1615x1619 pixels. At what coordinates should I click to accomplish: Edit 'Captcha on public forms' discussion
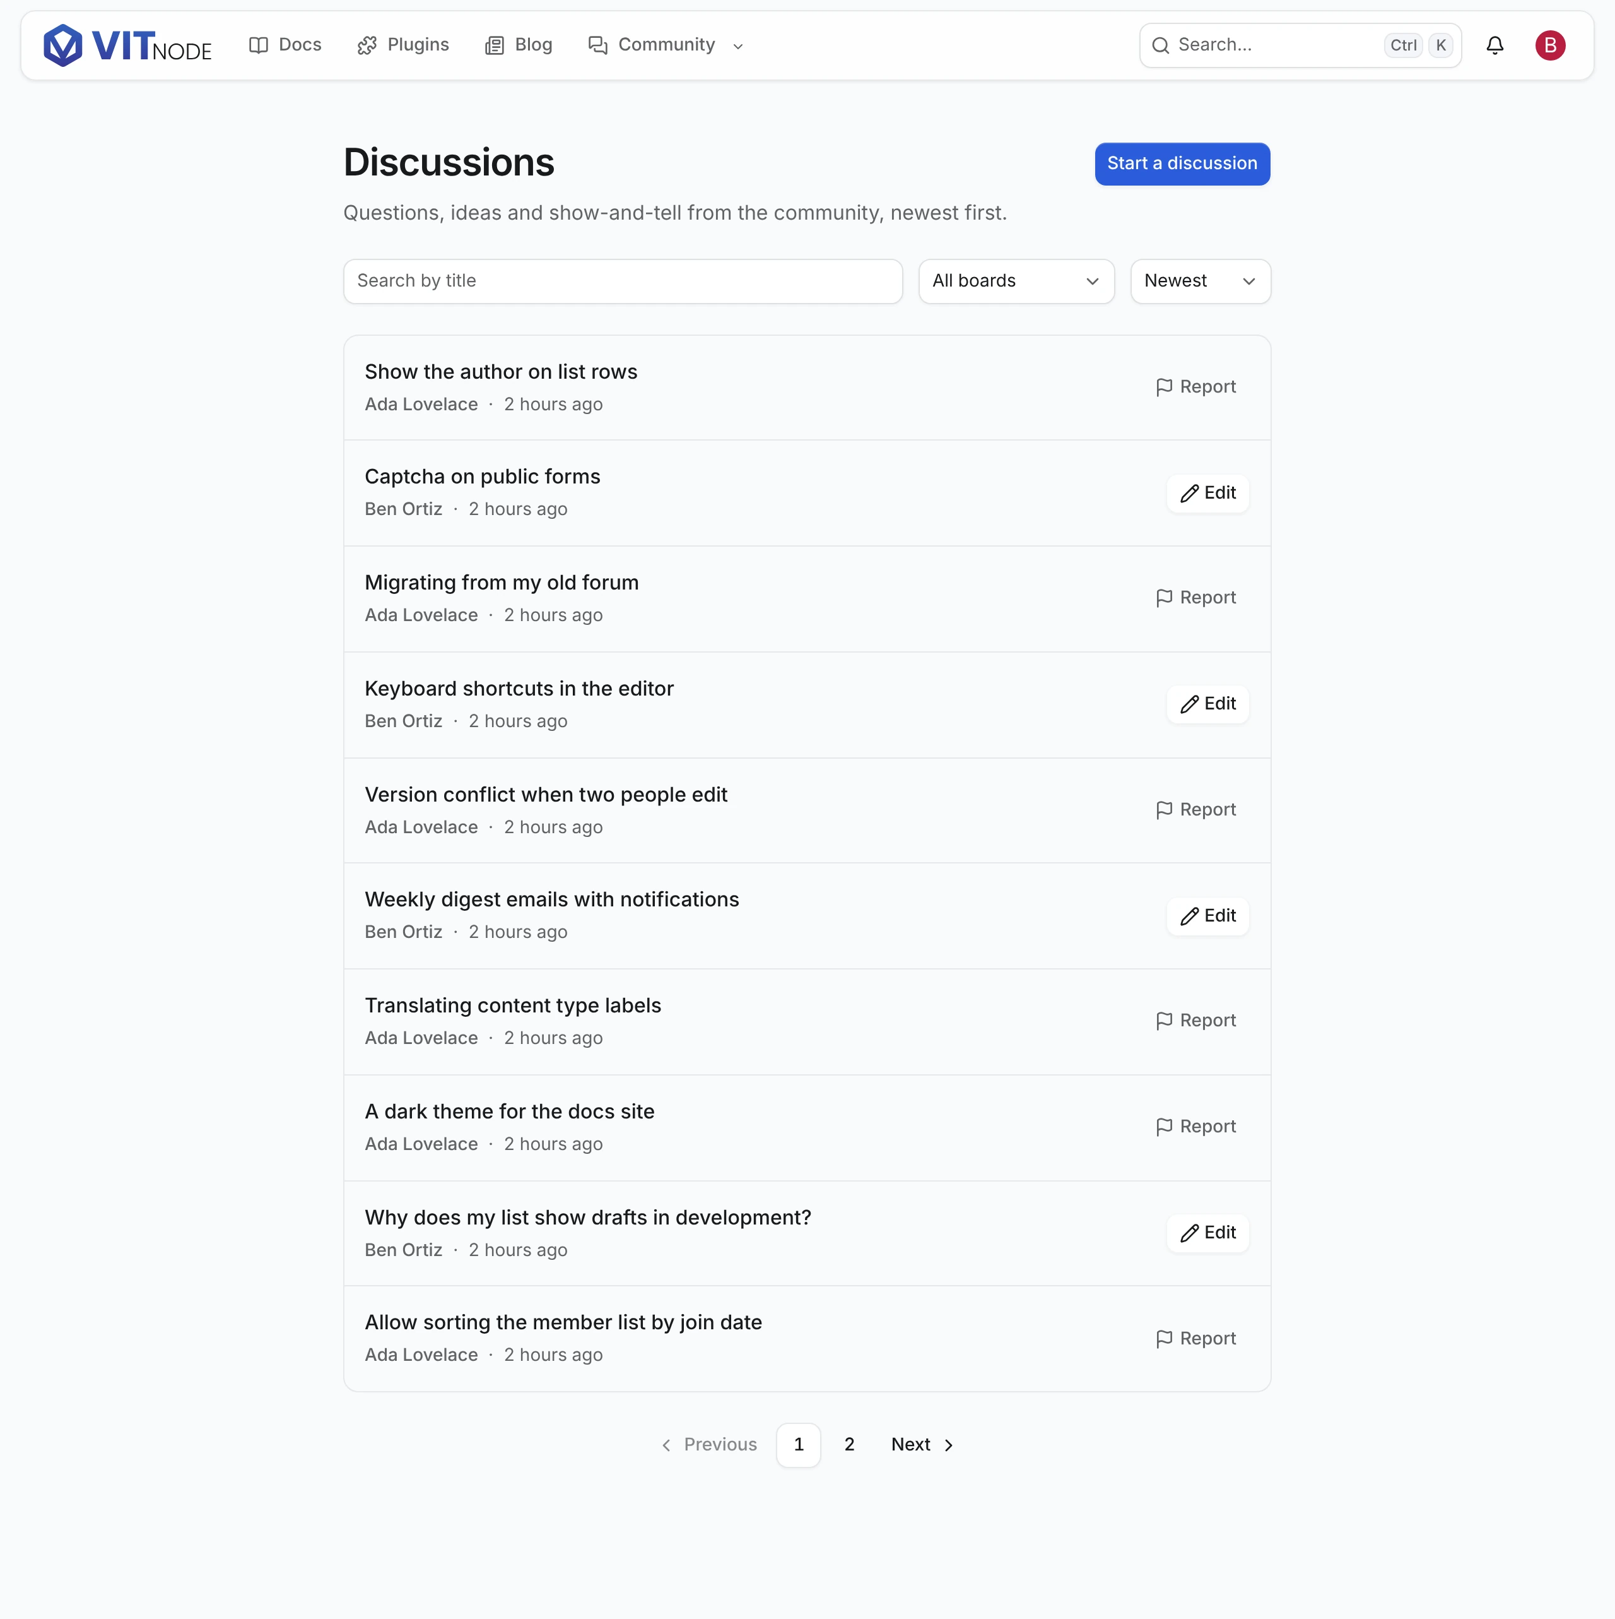(x=1207, y=493)
